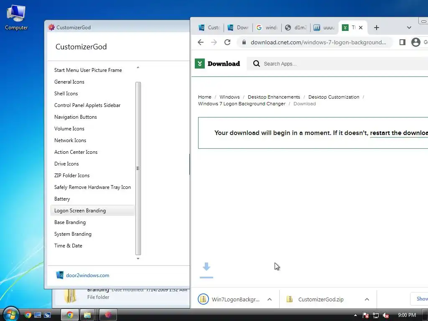This screenshot has height=321, width=428.
Task: Close the active CNET tab
Action: click(361, 28)
